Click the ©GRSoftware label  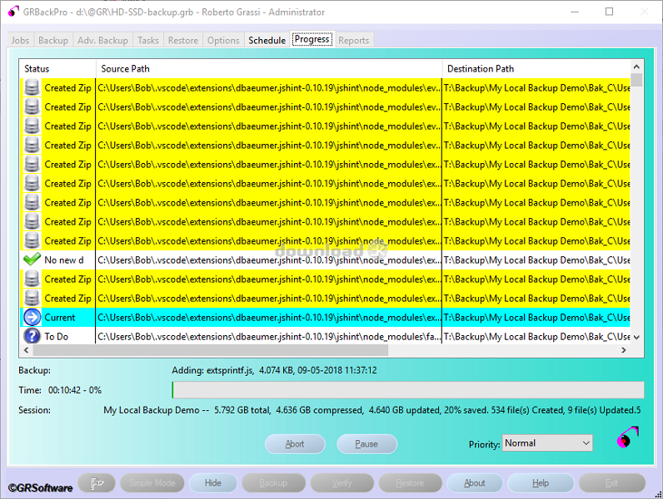pos(41,488)
